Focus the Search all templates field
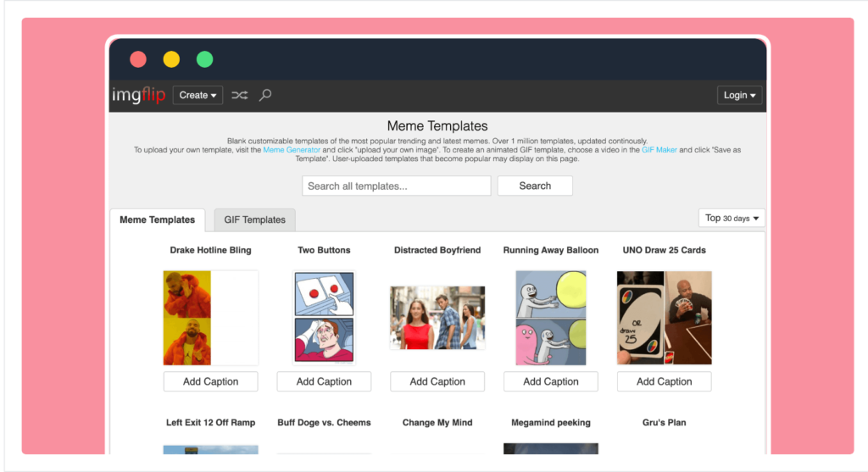Image resolution: width=868 pixels, height=472 pixels. click(397, 186)
